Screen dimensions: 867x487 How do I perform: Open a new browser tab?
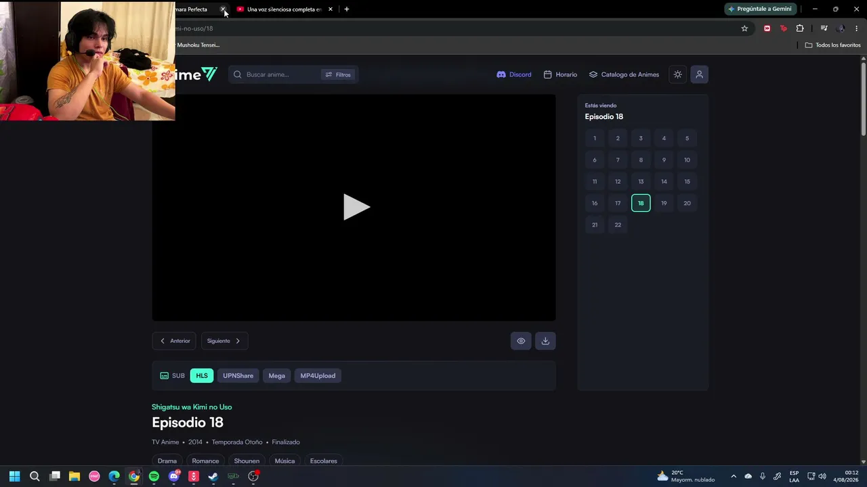[347, 9]
